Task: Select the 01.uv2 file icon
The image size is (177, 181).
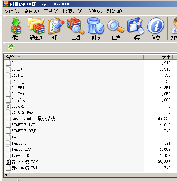Action: [8, 106]
